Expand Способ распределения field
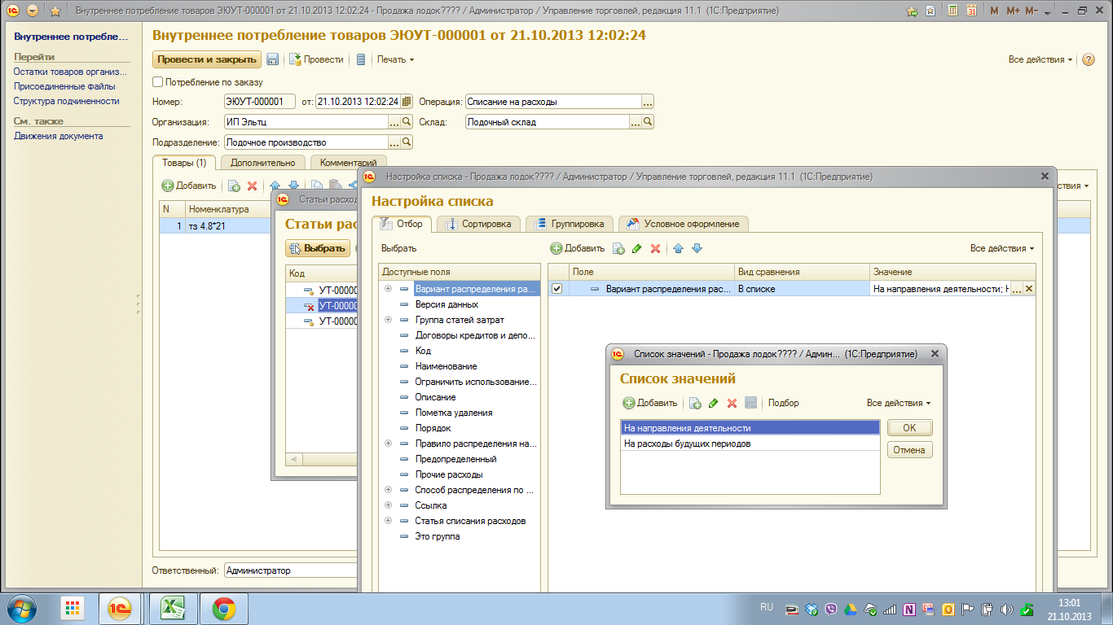 389,490
